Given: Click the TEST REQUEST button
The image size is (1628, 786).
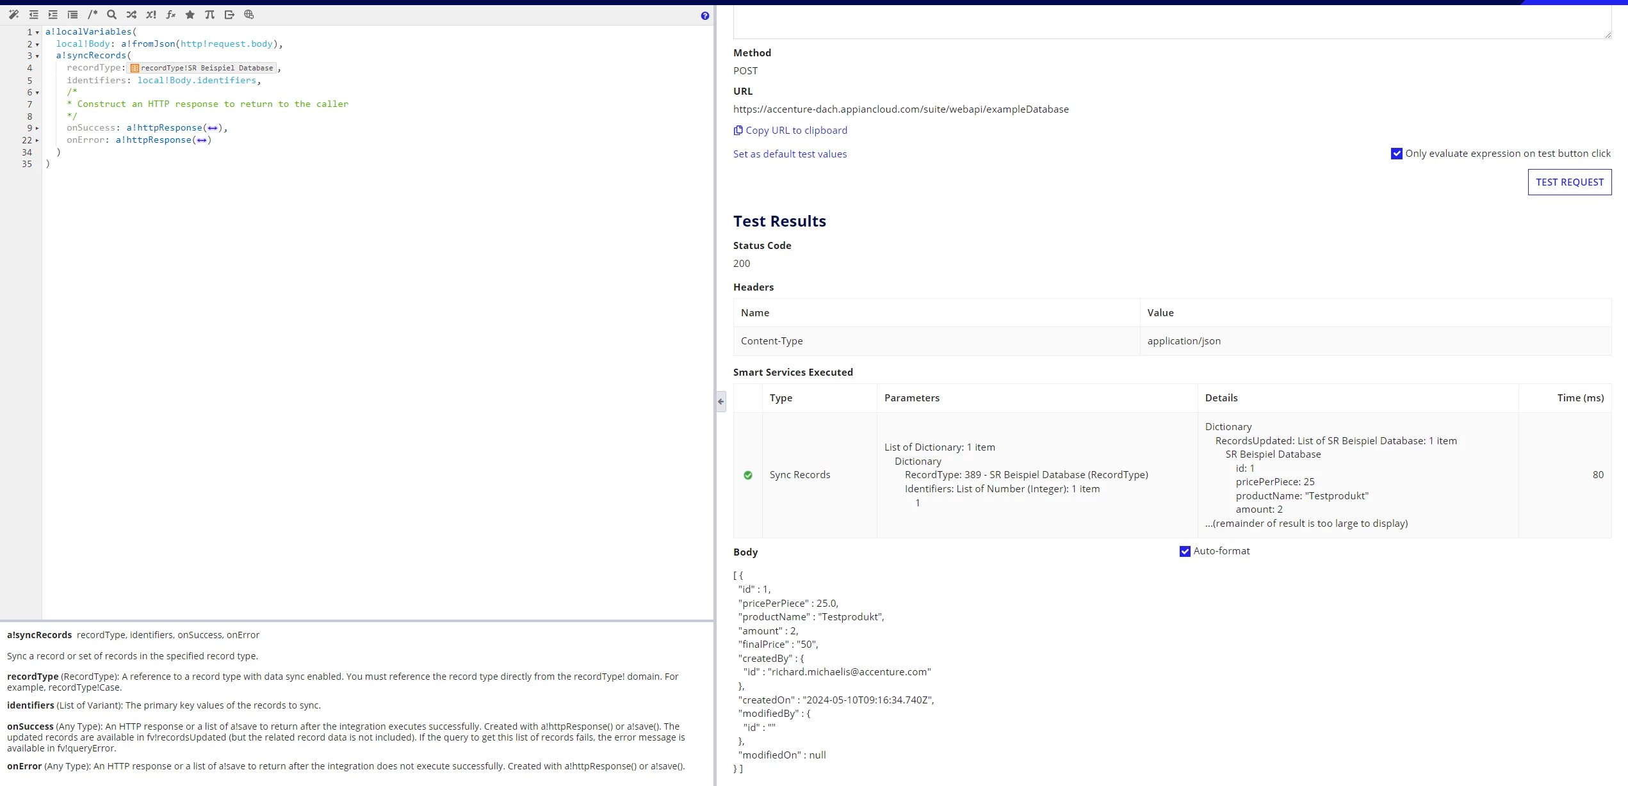Looking at the screenshot, I should point(1570,182).
